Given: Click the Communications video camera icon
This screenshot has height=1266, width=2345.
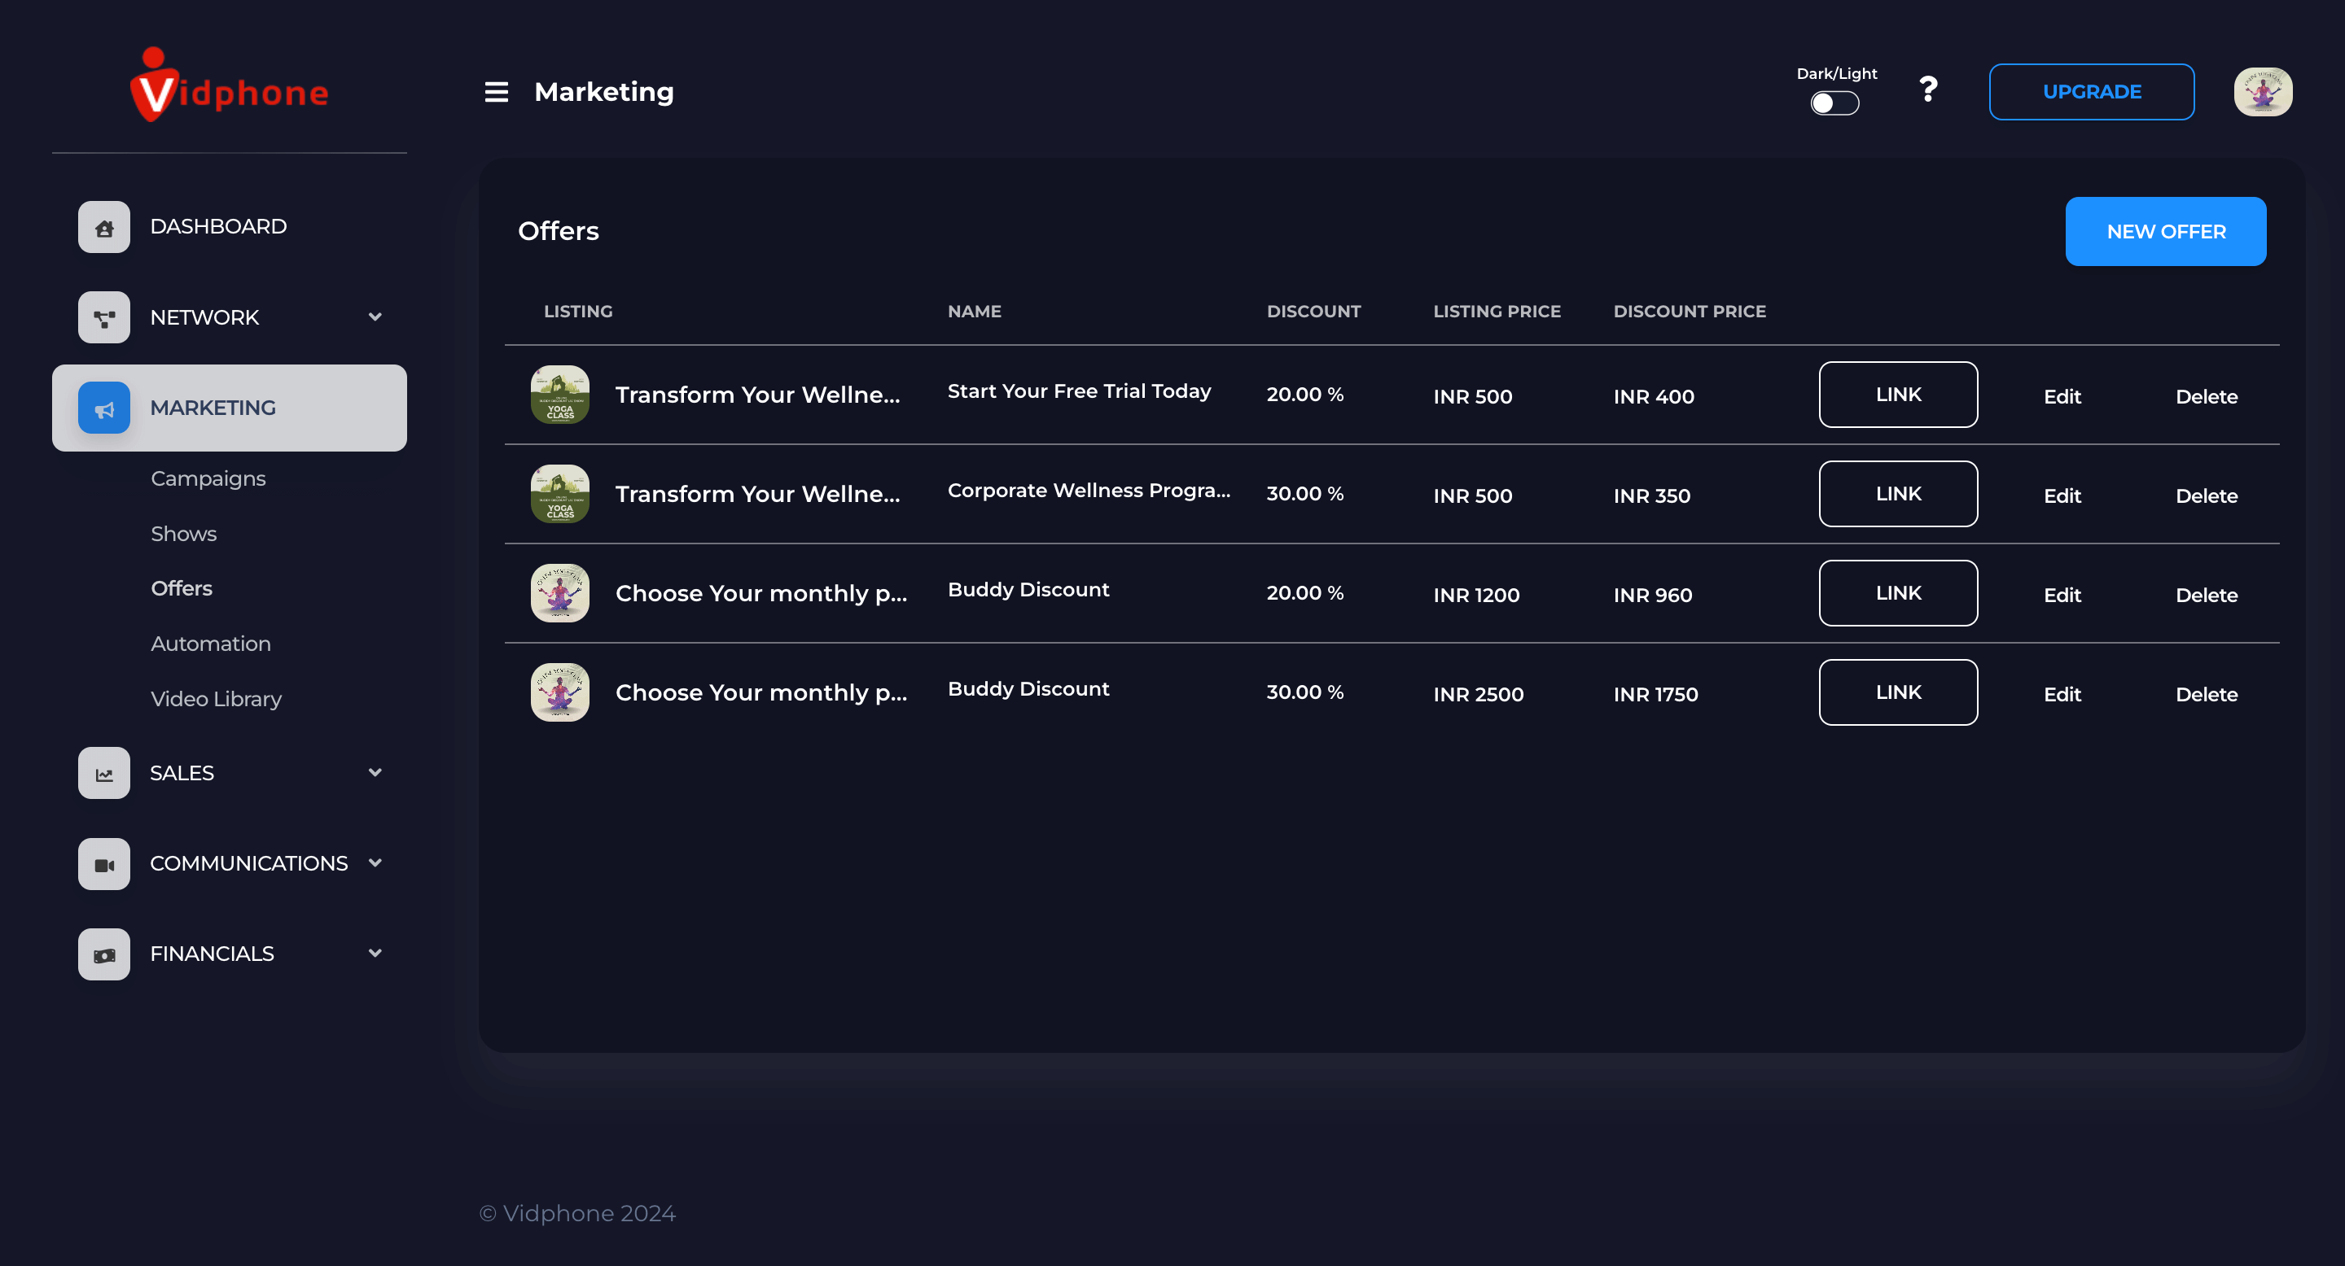Looking at the screenshot, I should [x=103, y=864].
